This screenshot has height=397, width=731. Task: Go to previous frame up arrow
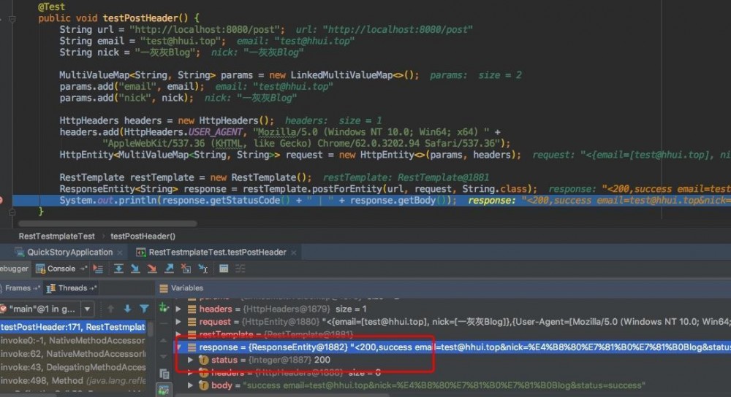pos(110,309)
